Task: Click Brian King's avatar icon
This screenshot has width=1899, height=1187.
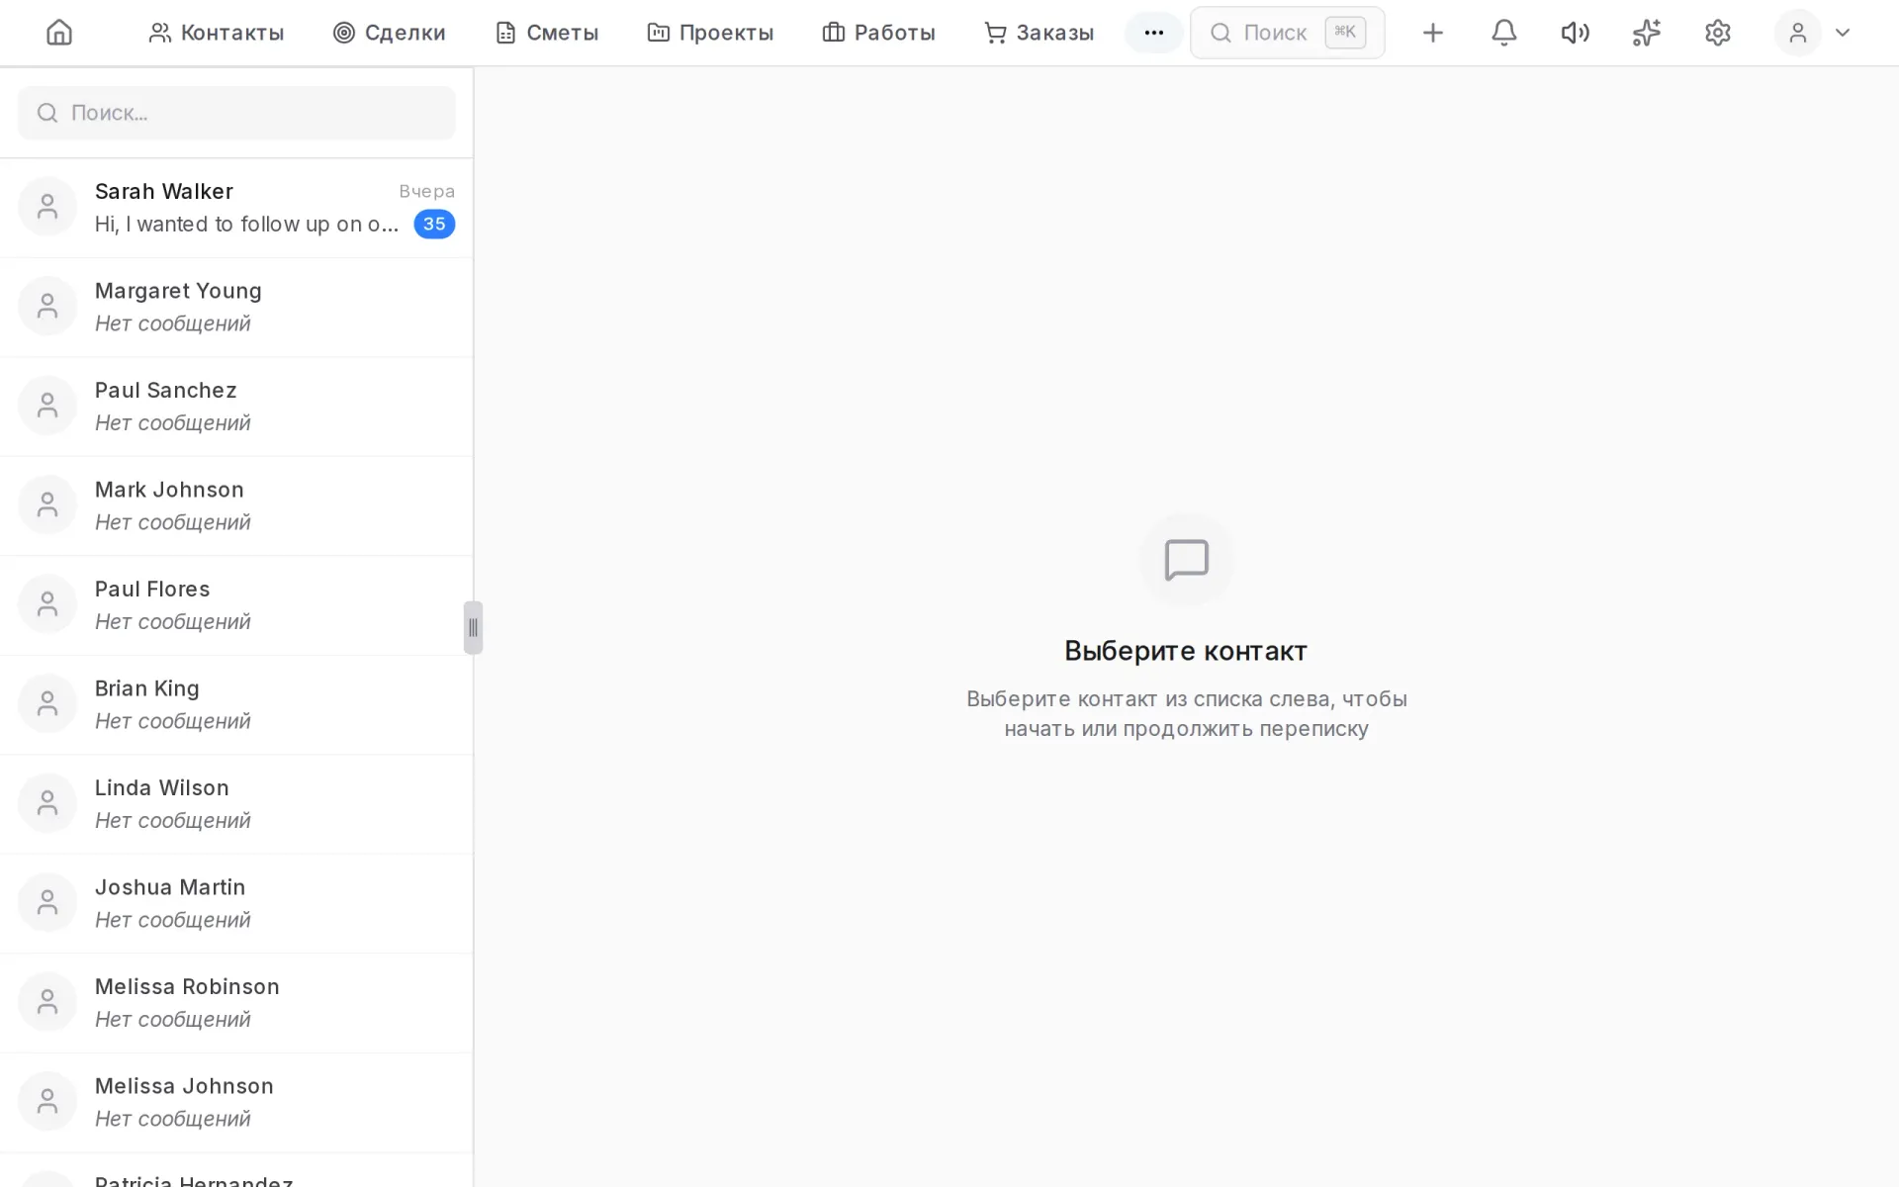Action: coord(47,704)
